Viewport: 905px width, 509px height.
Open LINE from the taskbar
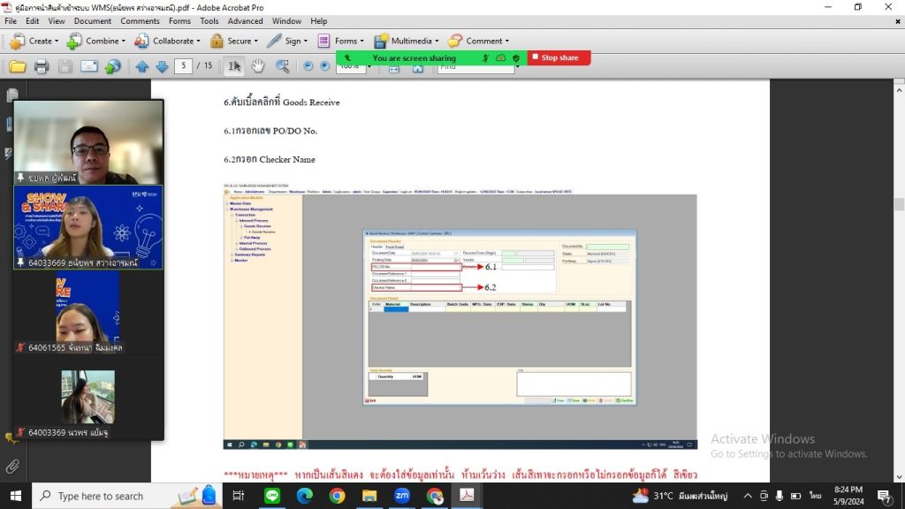click(272, 496)
